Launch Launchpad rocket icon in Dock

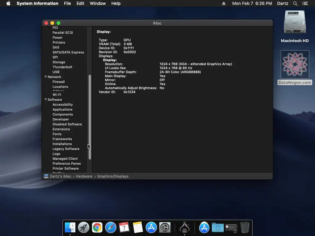coord(84,228)
